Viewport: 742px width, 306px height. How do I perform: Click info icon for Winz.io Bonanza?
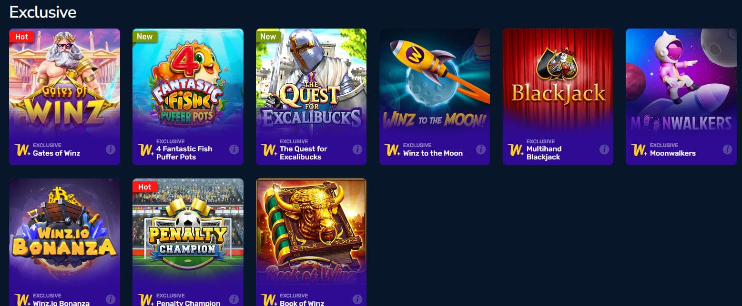pos(111,300)
